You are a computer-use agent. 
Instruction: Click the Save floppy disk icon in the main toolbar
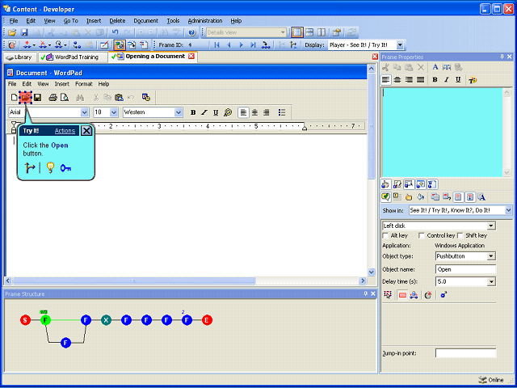pos(24,32)
